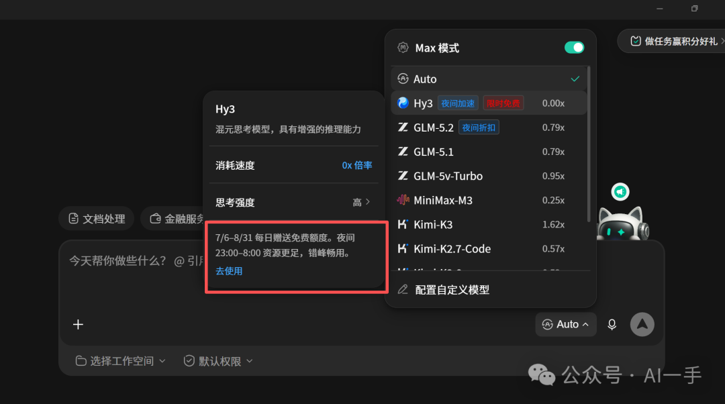This screenshot has height=404, width=725.
Task: Click the Hy3 title in the info card
Action: (x=225, y=109)
